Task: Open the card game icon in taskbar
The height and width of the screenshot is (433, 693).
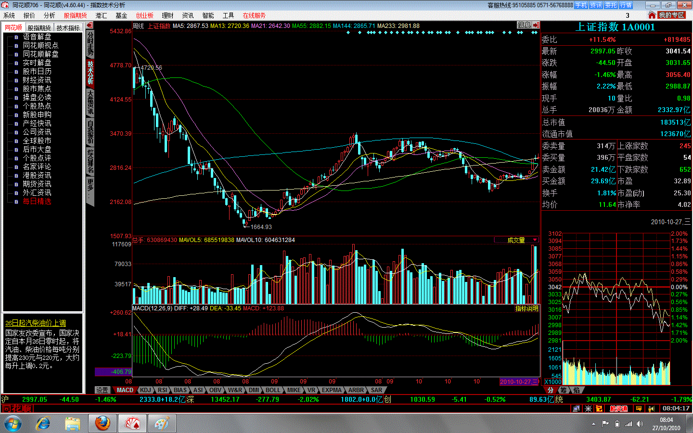Action: [x=133, y=423]
